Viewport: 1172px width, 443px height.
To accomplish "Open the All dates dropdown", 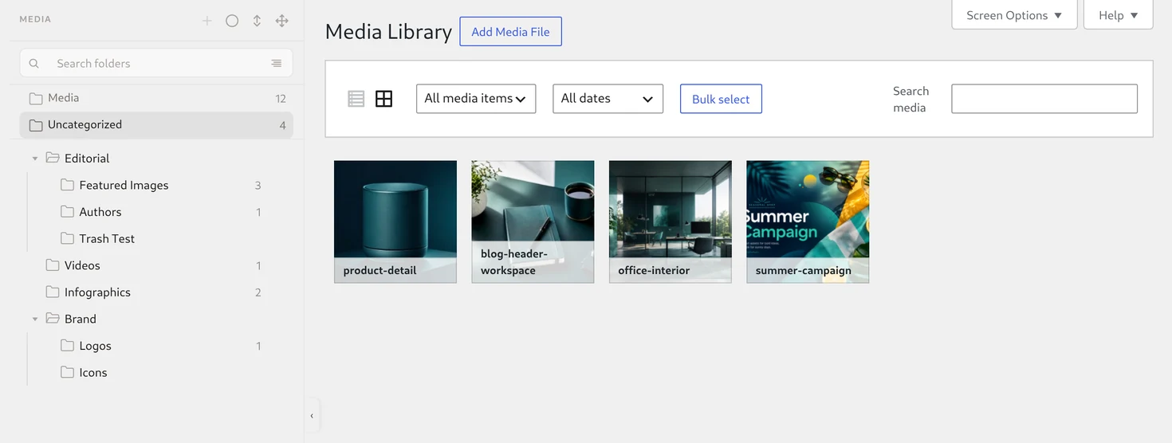I will (x=608, y=99).
